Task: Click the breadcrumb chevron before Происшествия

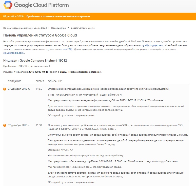Action: [49, 28]
